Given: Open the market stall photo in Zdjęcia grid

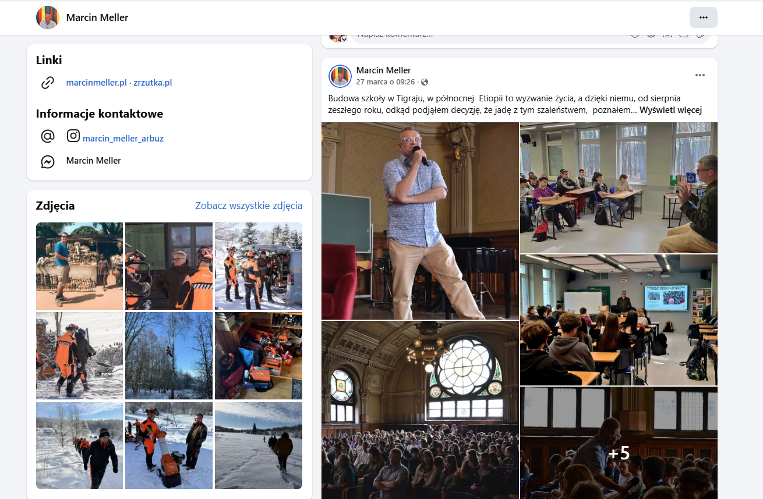Looking at the screenshot, I should 79,266.
